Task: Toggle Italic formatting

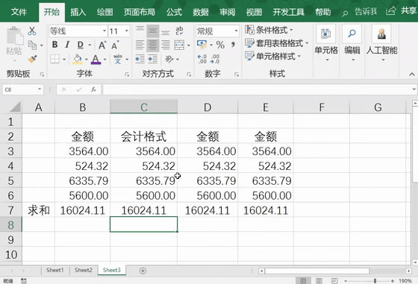Action: click(x=67, y=45)
